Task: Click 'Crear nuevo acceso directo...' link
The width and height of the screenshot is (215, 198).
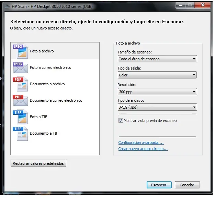Action: (x=143, y=149)
